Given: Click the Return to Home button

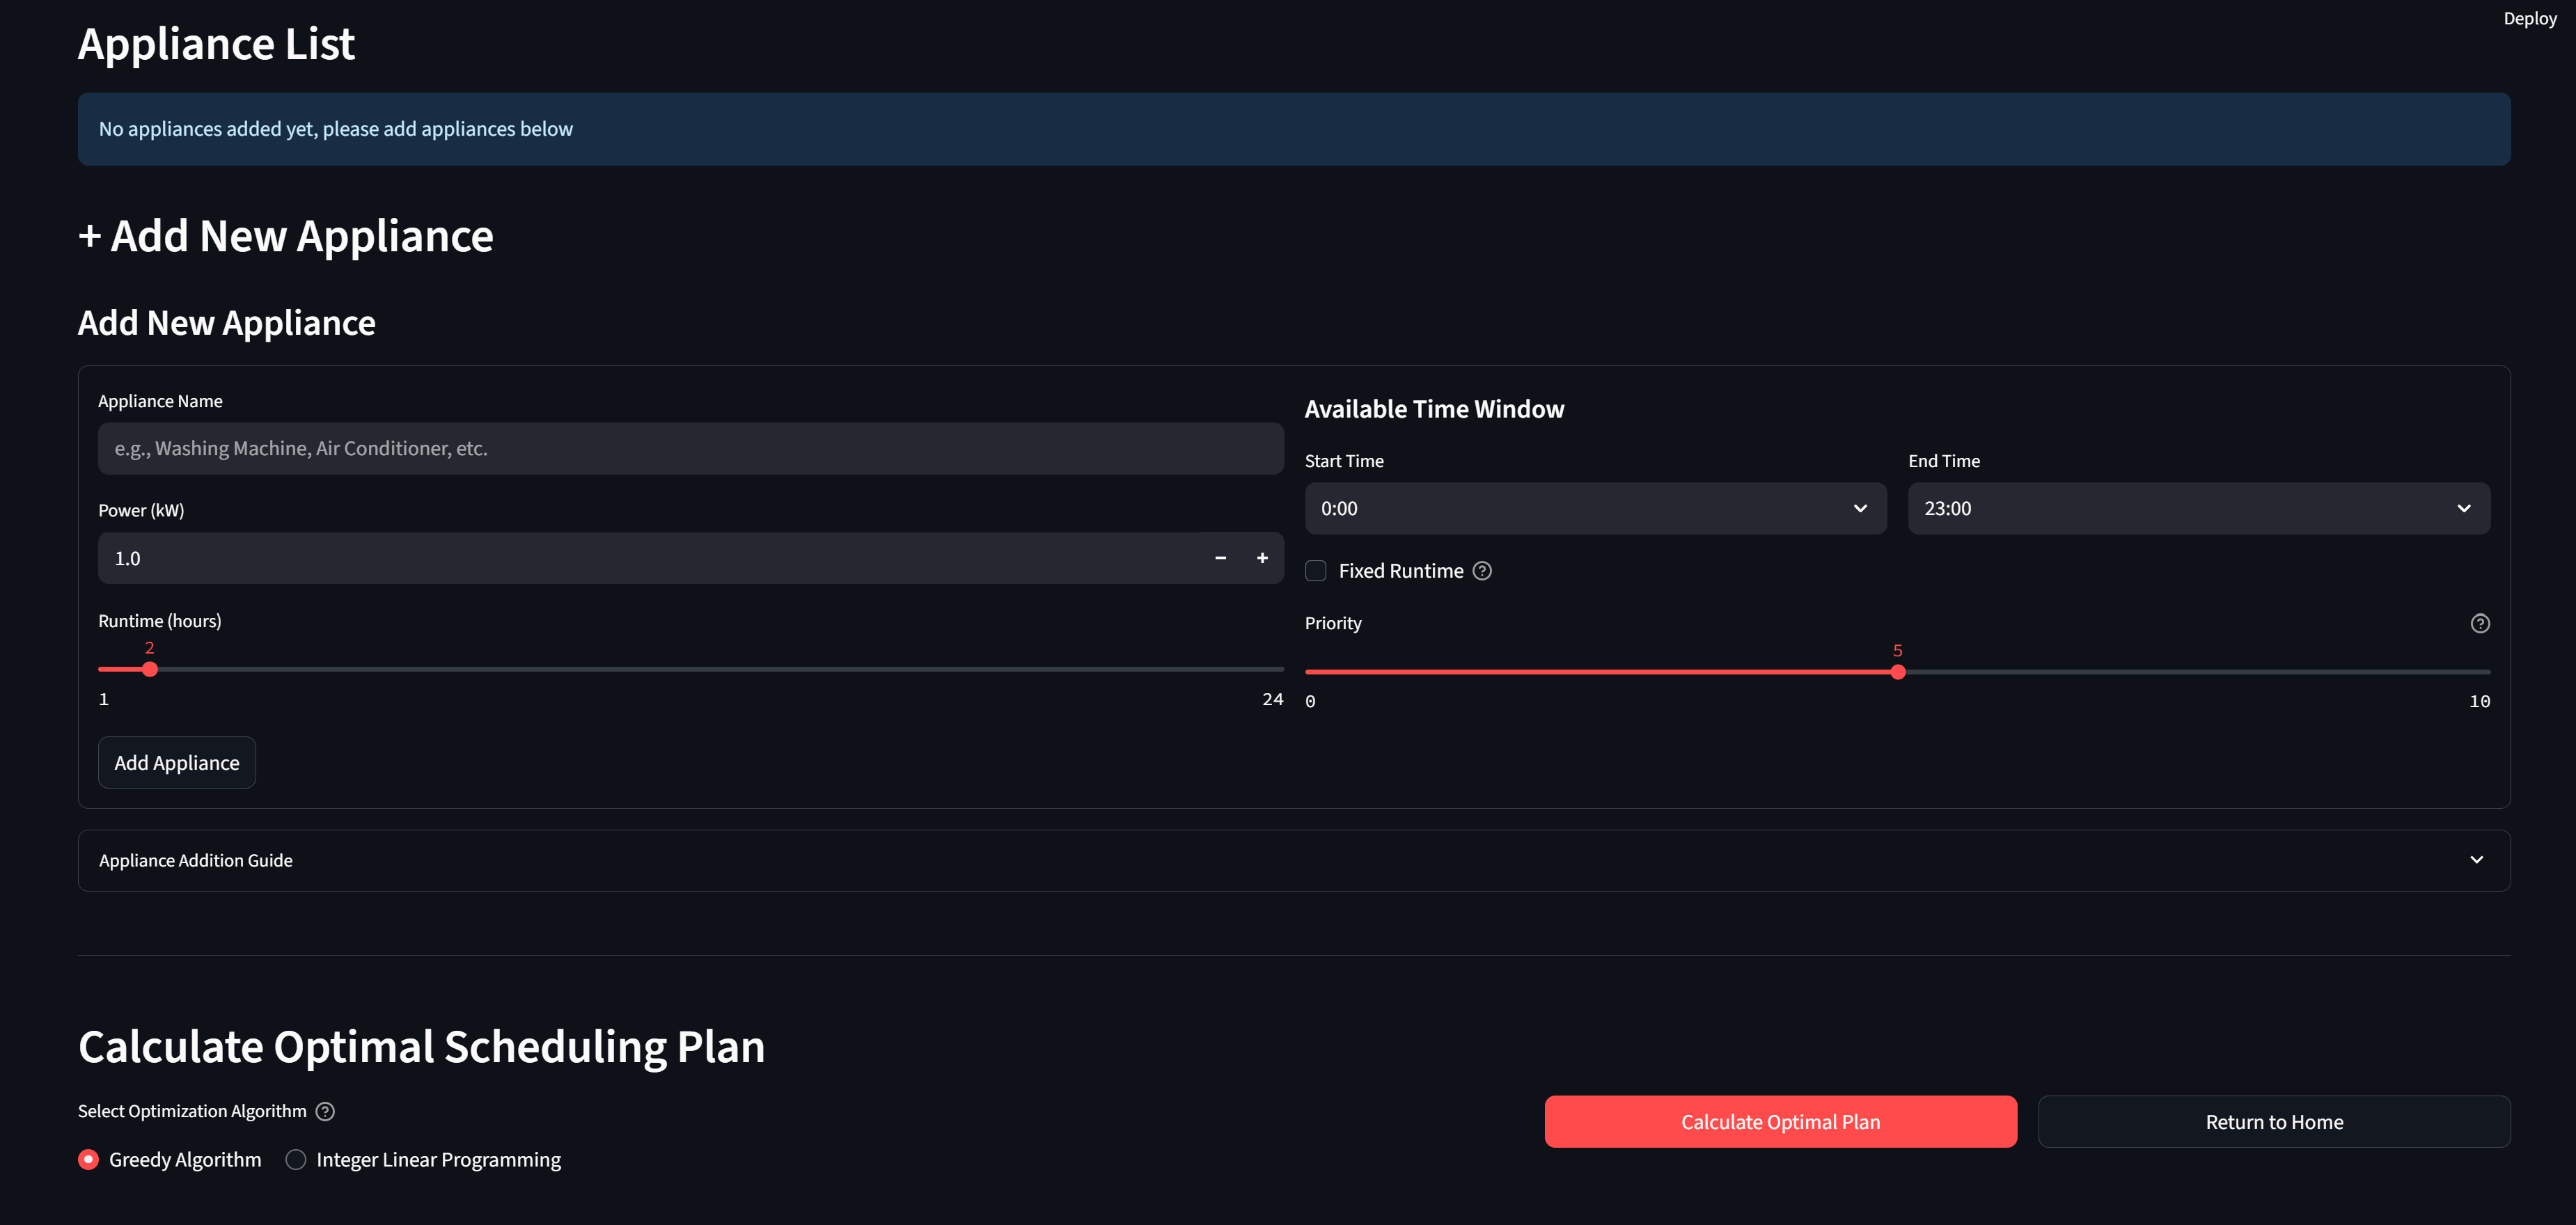Looking at the screenshot, I should 2273,1122.
